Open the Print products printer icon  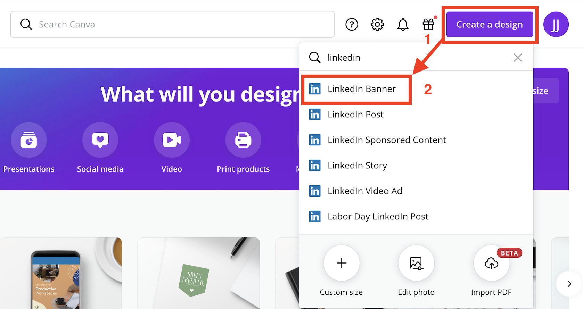pyautogui.click(x=243, y=140)
